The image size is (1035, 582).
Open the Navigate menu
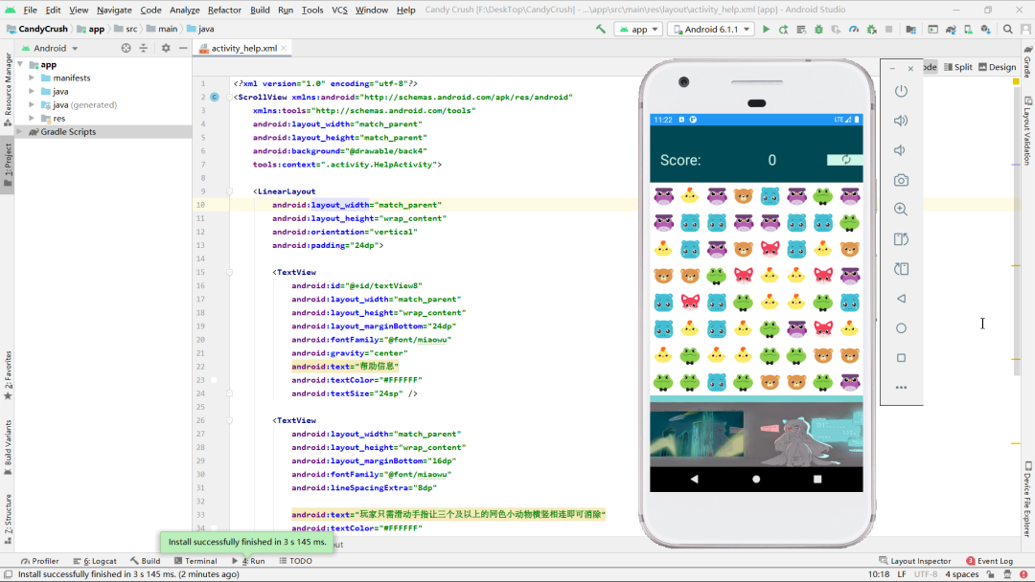pos(114,10)
